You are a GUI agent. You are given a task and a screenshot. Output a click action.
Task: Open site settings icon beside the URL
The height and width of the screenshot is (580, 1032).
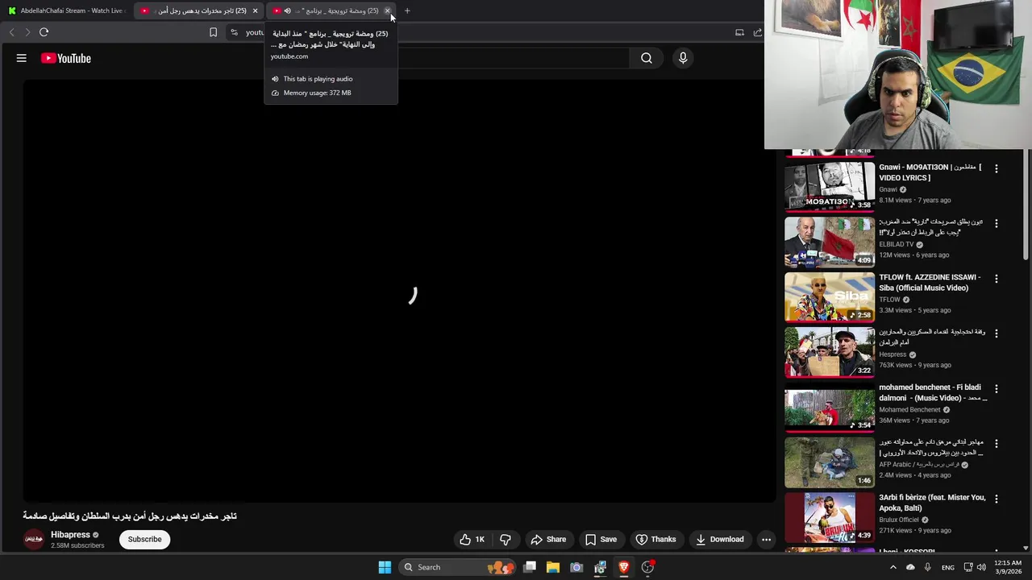pyautogui.click(x=234, y=32)
